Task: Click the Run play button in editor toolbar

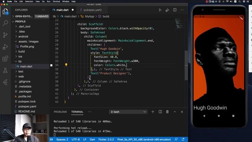Action: click(x=160, y=10)
